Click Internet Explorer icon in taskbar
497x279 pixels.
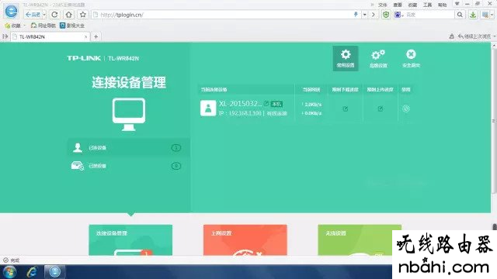point(32,272)
